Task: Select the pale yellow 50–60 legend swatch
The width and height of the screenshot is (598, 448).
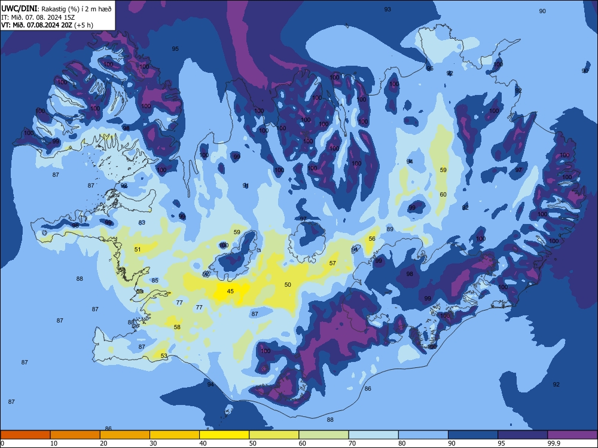Action: [x=274, y=435]
